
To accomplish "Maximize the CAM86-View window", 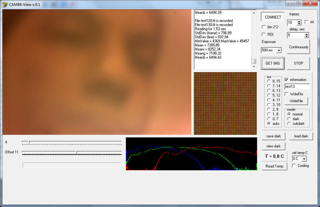I will [x=298, y=3].
